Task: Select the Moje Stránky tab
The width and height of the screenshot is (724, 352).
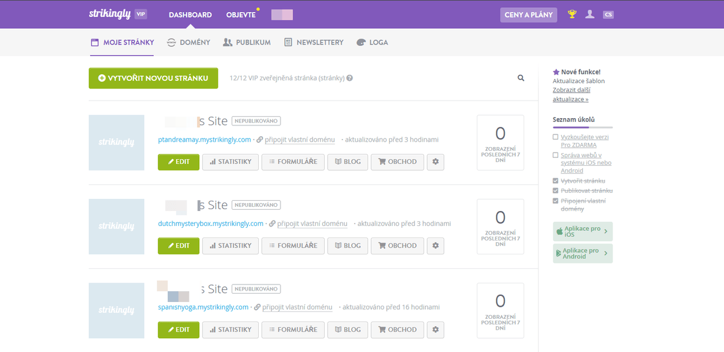Action: click(122, 42)
